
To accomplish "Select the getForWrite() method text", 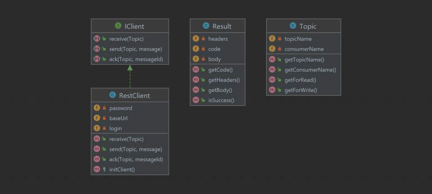I will point(301,90).
